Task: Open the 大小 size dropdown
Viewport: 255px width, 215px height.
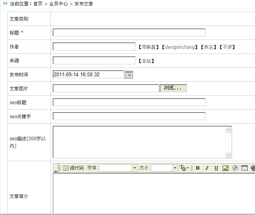Action: pos(175,168)
